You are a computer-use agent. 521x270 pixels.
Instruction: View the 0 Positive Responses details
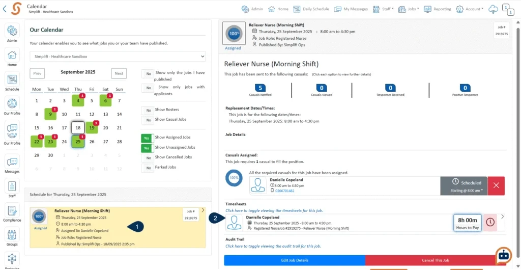click(x=465, y=91)
